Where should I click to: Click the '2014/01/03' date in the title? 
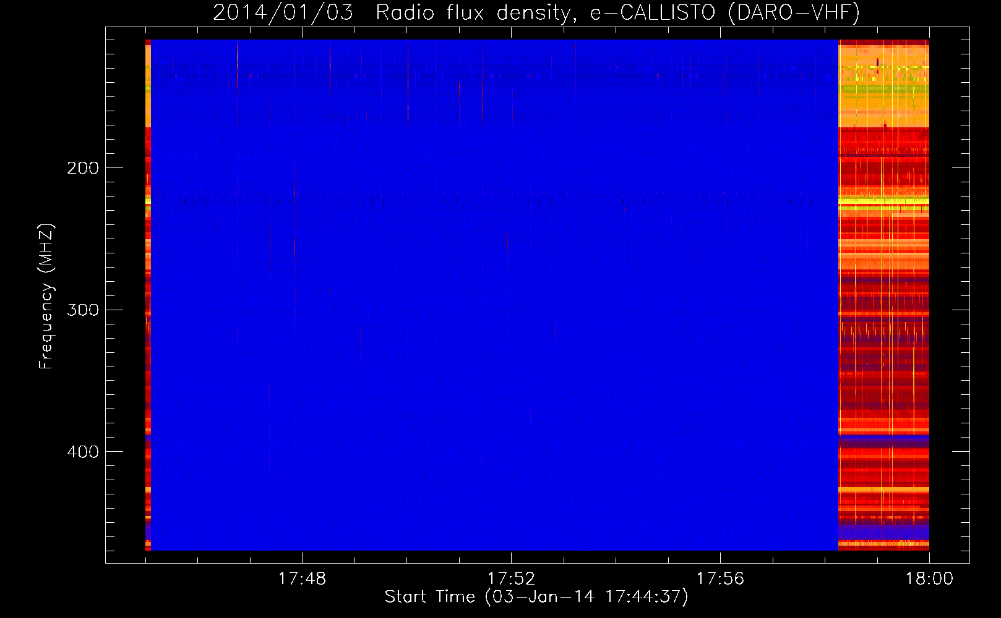coord(283,12)
